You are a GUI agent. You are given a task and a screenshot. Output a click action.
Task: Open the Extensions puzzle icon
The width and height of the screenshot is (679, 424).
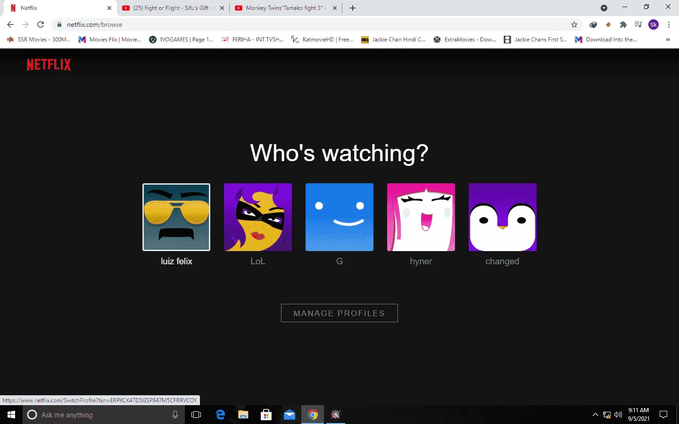coord(623,24)
